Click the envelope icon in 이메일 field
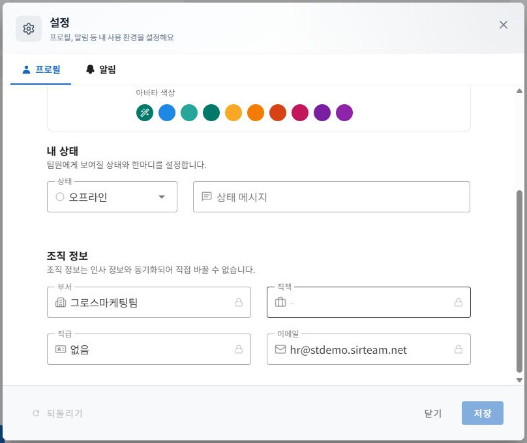527x443 pixels. [280, 349]
